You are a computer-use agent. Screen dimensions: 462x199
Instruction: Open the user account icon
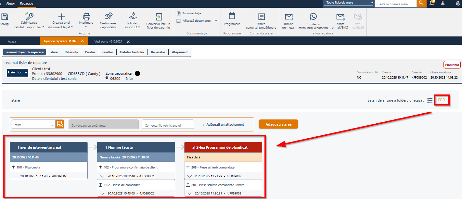(x=443, y=3)
